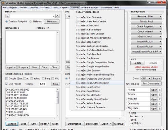
Task: Click the E button next to Emails
Action: (160, 95)
